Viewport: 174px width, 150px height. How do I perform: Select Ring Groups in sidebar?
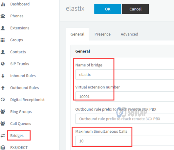click(x=21, y=112)
